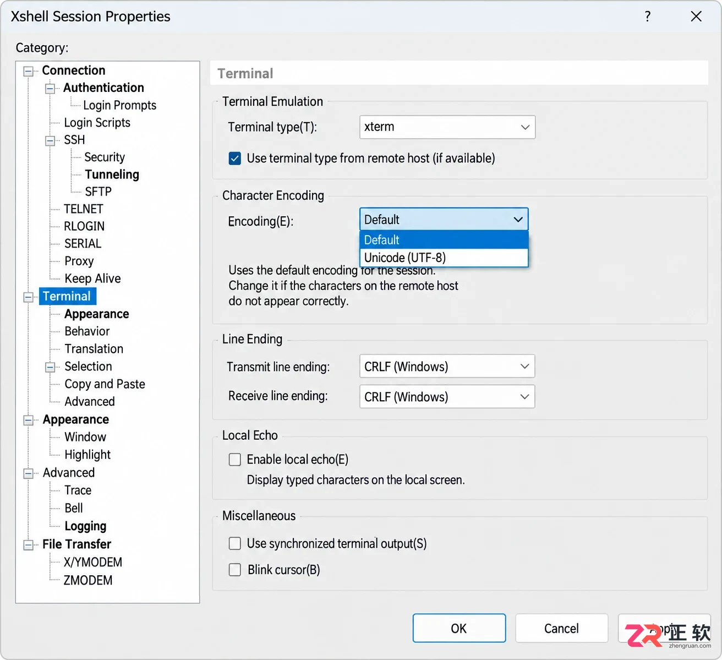The height and width of the screenshot is (660, 722).
Task: Open the Logging category
Action: (x=85, y=526)
